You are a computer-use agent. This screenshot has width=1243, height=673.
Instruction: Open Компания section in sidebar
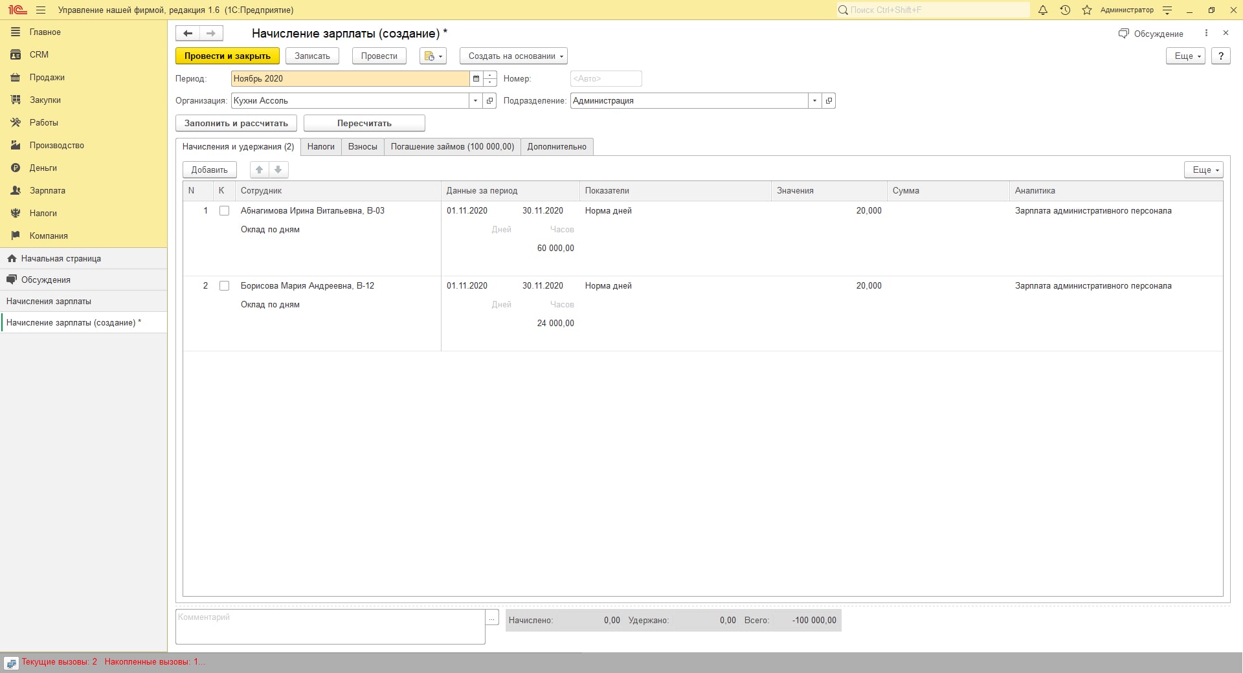coord(84,236)
